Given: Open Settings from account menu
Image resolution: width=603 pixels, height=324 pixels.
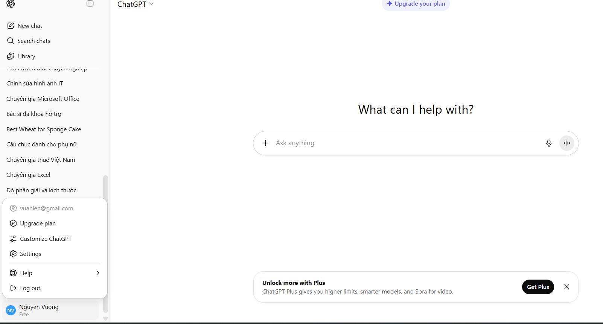Looking at the screenshot, I should point(55,254).
